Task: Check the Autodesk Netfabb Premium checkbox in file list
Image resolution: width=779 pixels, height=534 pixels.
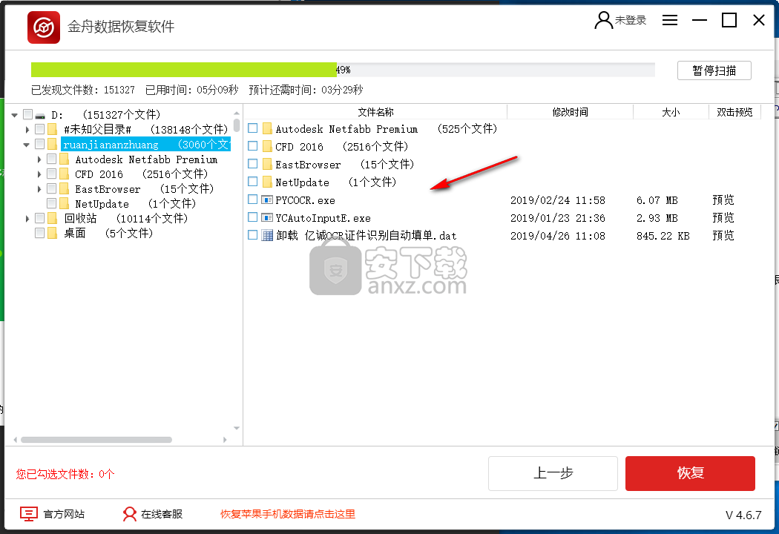Action: 253,128
